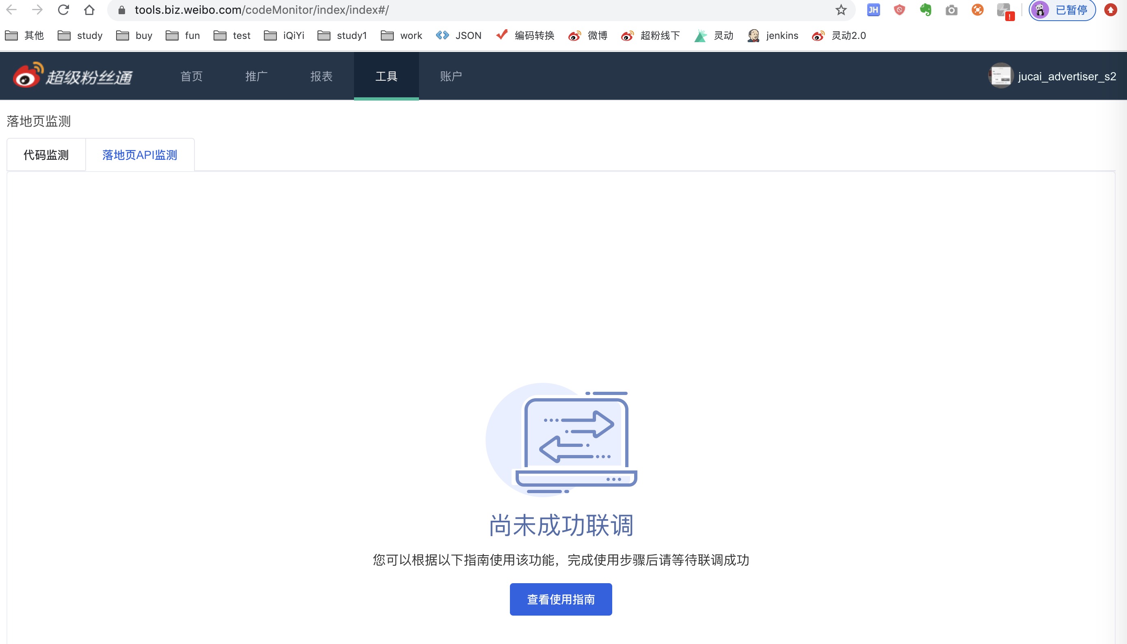Open the jucai_advertiser_s2 account name
1127x644 pixels.
click(1067, 77)
